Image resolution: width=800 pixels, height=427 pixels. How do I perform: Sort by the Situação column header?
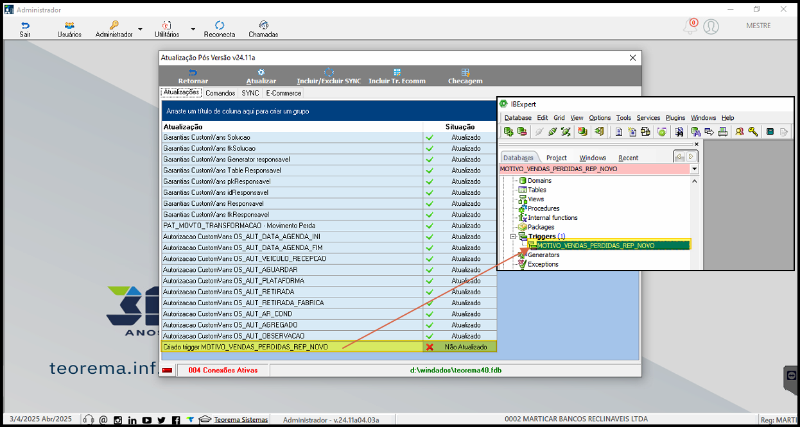pos(460,127)
